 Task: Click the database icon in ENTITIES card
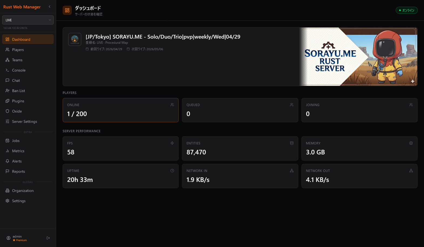tap(292, 143)
